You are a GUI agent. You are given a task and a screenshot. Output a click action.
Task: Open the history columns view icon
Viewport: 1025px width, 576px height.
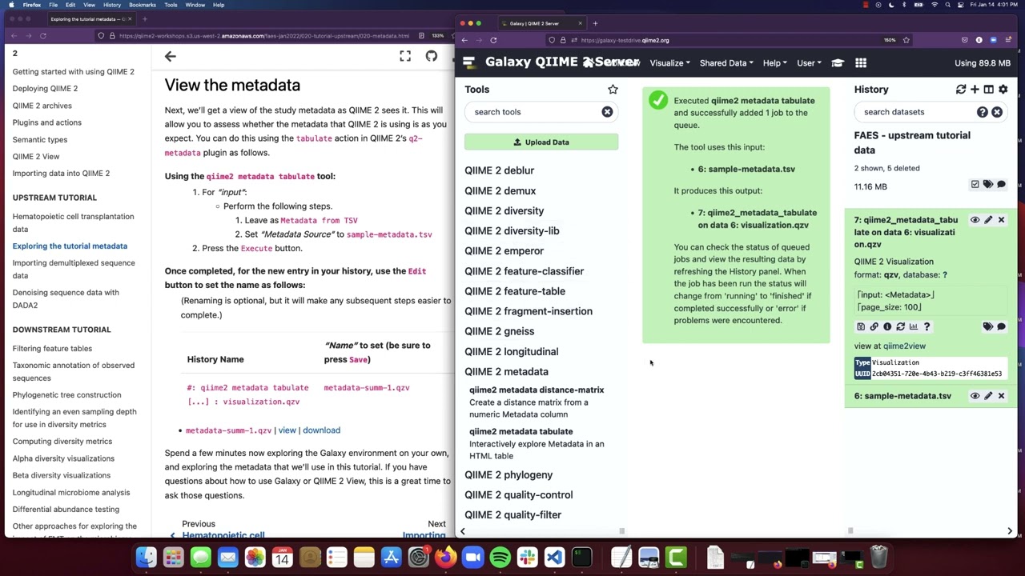pos(988,90)
